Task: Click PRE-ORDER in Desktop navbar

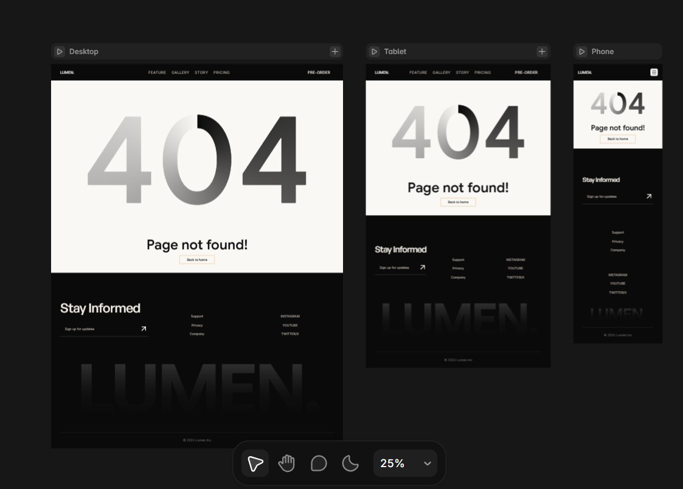Action: click(319, 72)
